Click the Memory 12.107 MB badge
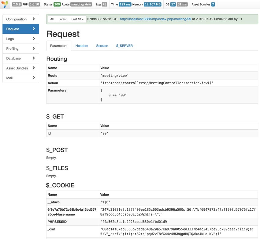Image resolution: width=260 pixels, height=239 pixels. pyautogui.click(x=153, y=4)
